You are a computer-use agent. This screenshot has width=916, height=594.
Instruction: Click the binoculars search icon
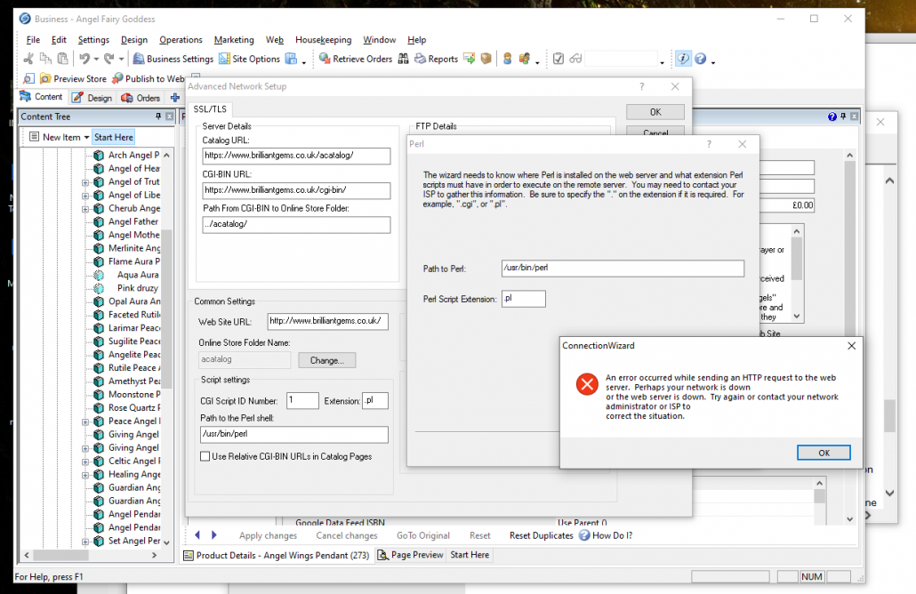(x=403, y=59)
